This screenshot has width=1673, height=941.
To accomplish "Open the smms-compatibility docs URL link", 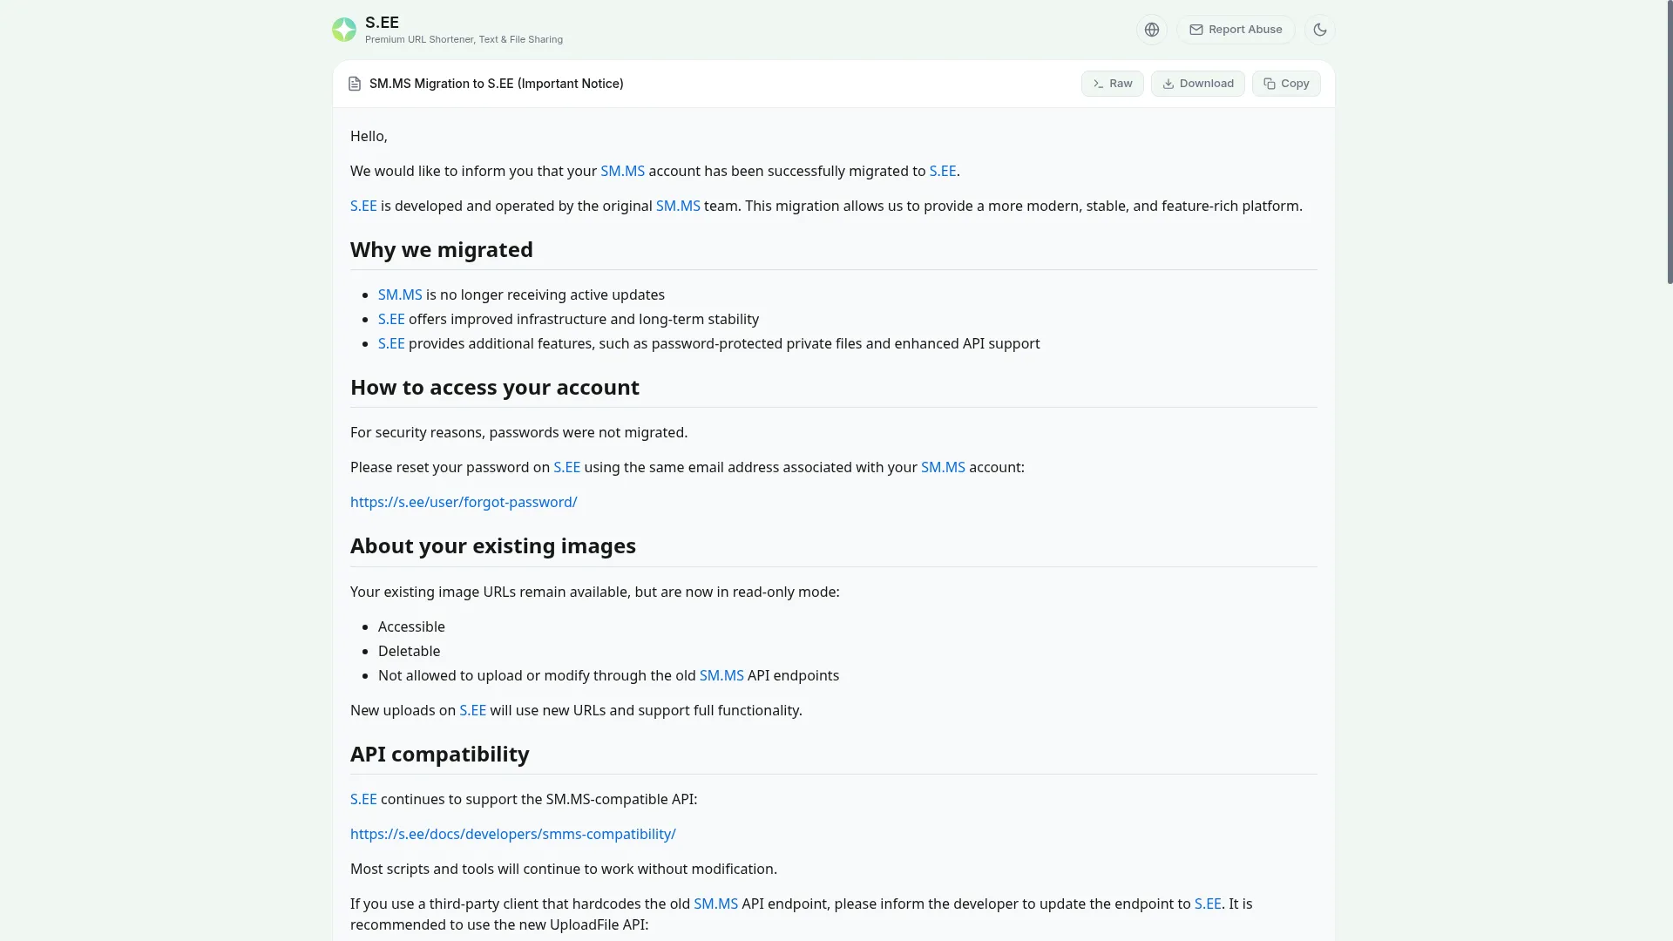I will 513,835.
